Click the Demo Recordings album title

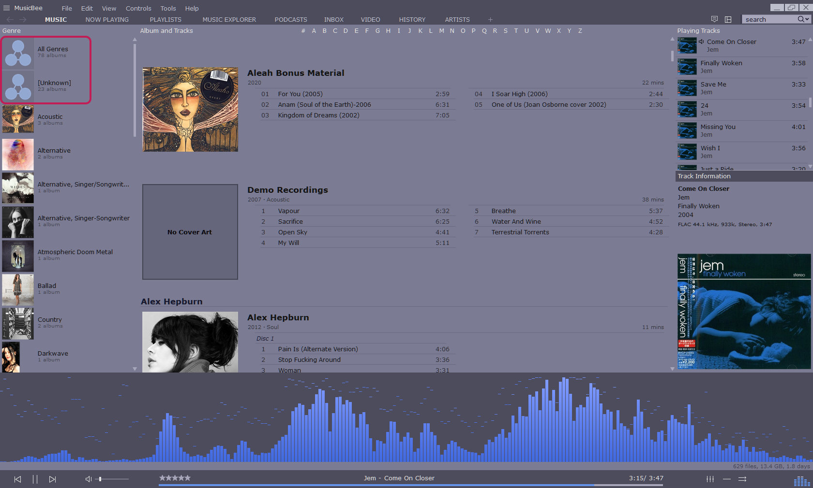pos(287,190)
